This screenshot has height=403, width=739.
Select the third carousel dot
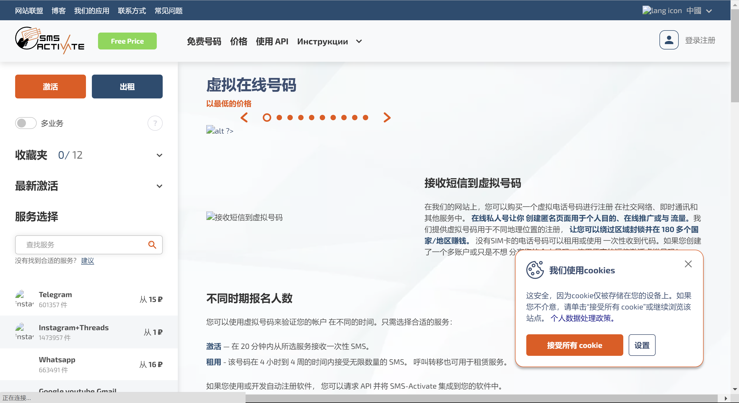pyautogui.click(x=290, y=117)
